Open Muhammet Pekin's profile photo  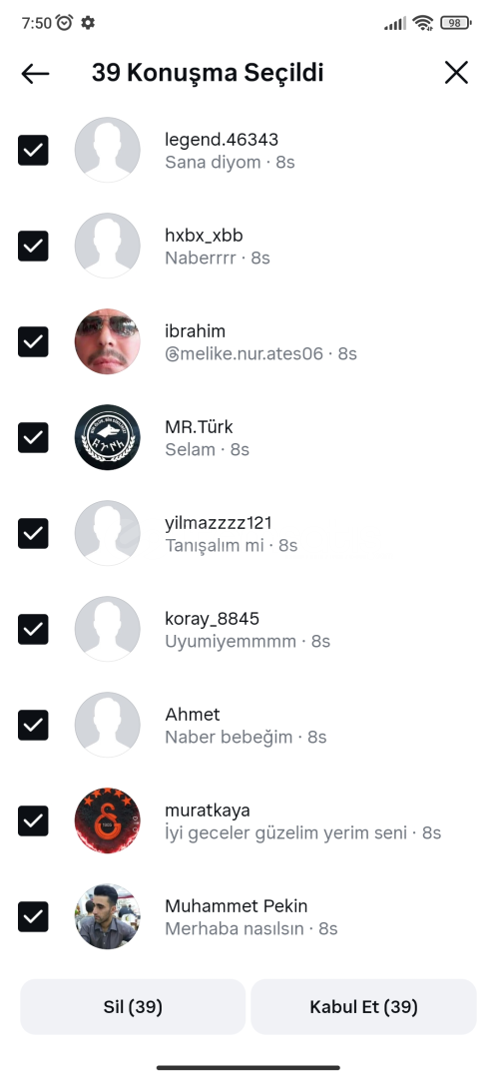tap(107, 915)
